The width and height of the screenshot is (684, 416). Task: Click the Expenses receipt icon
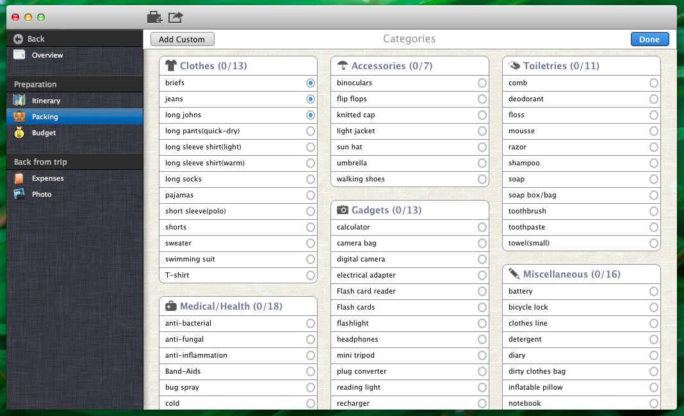19,178
